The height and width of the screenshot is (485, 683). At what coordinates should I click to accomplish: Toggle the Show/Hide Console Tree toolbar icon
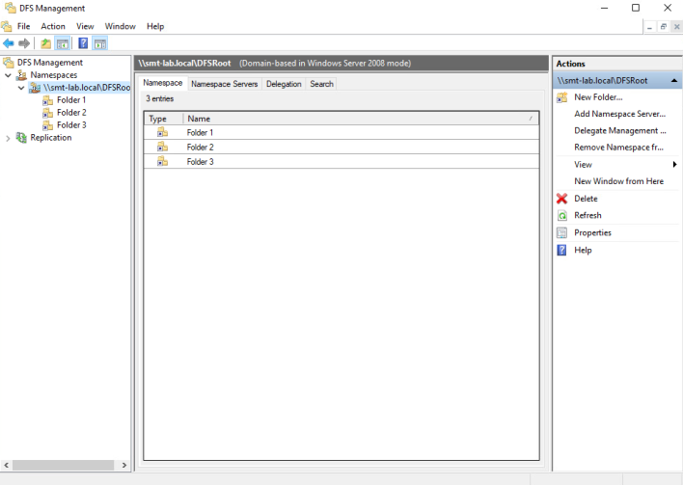click(x=63, y=43)
